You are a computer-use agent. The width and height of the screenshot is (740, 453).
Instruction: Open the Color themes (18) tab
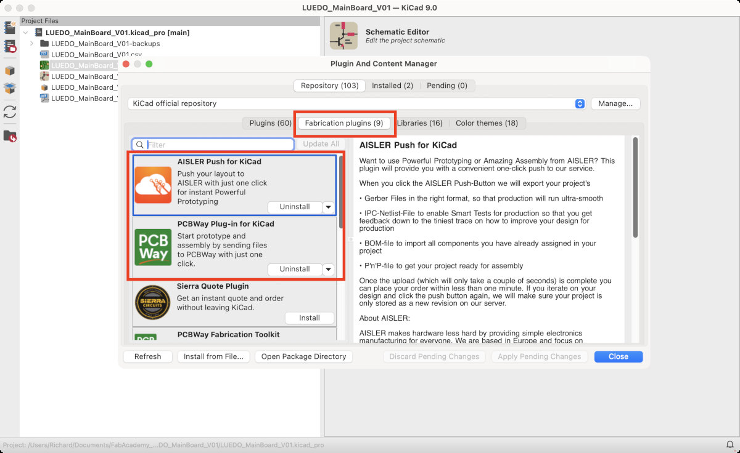click(x=487, y=123)
